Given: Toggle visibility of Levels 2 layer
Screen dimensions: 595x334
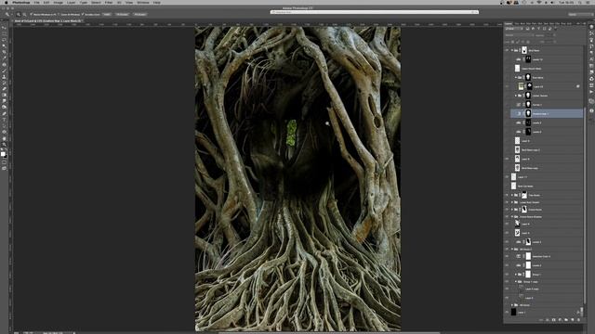Looking at the screenshot, I should pos(507,265).
